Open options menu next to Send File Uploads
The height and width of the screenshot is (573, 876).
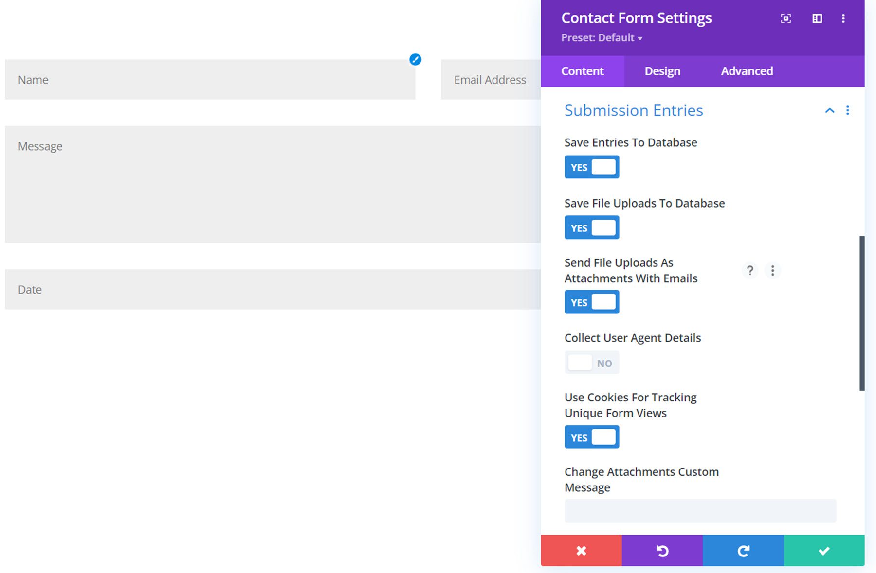(772, 271)
